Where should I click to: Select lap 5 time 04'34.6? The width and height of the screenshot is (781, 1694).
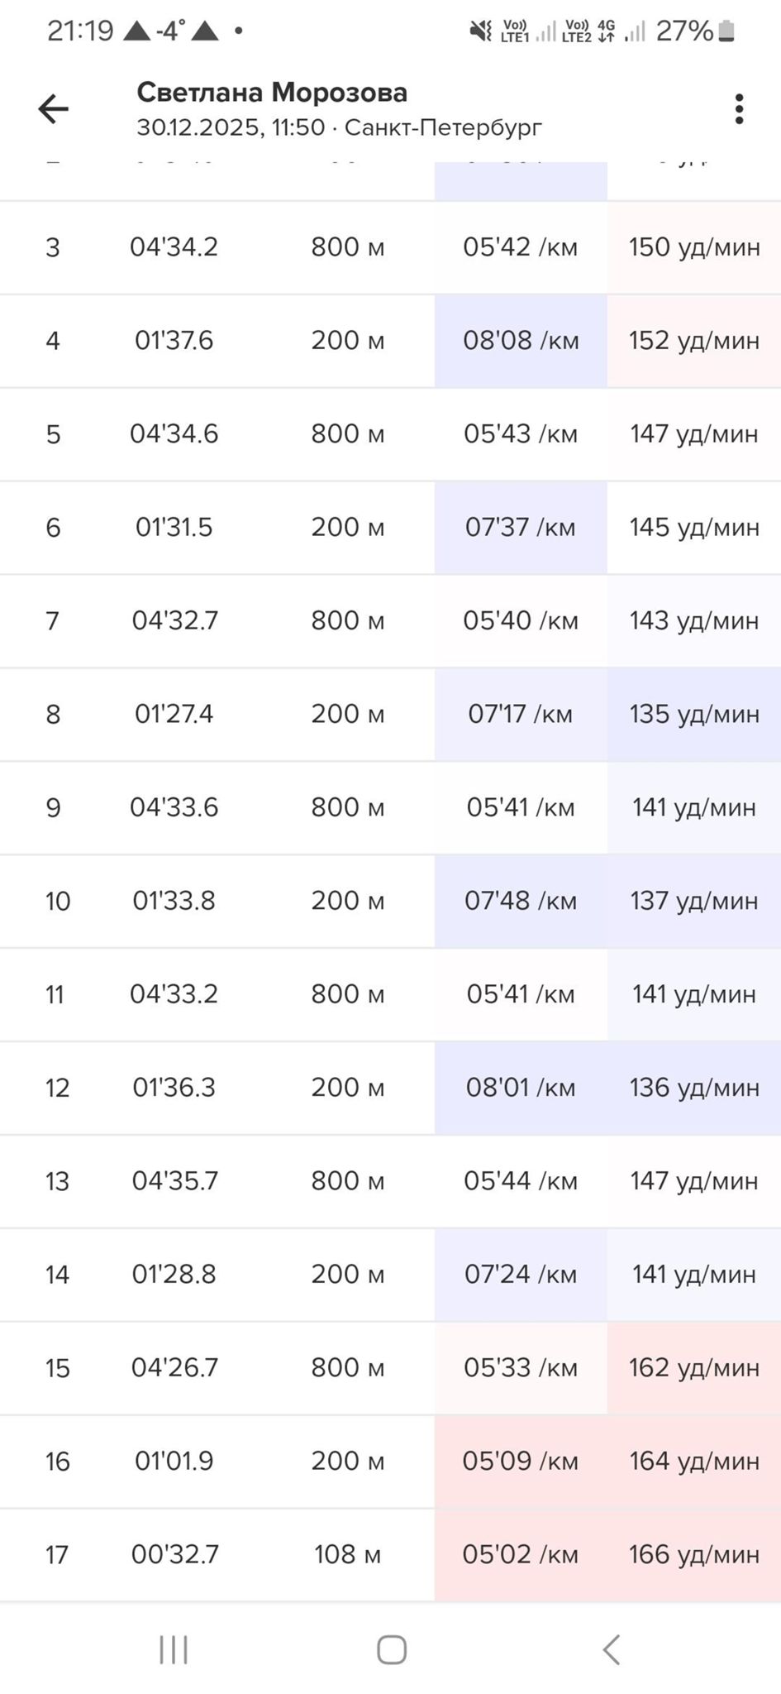pyautogui.click(x=174, y=433)
